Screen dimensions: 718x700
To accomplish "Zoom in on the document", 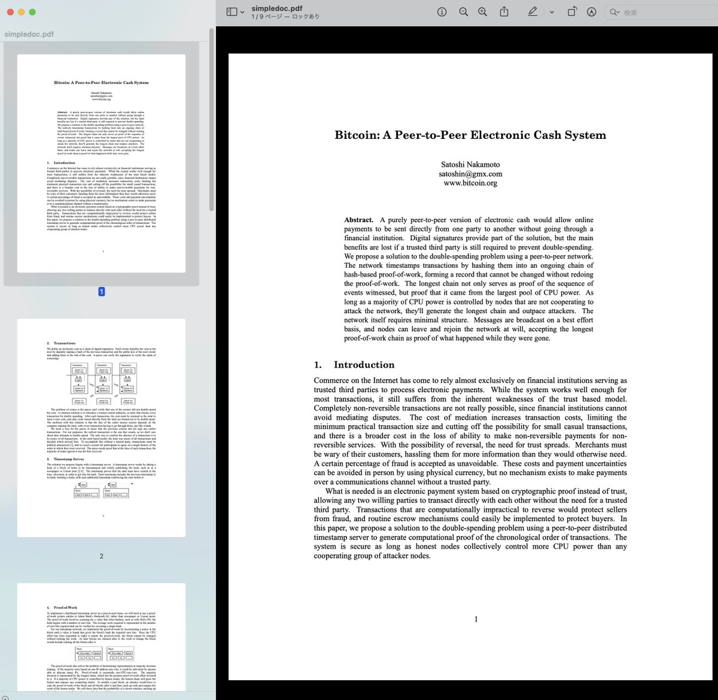I will [483, 12].
